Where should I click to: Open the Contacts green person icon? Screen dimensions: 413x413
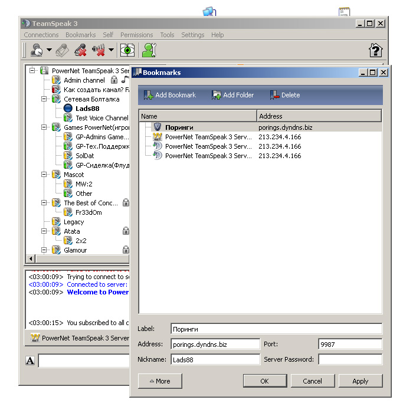tap(149, 50)
